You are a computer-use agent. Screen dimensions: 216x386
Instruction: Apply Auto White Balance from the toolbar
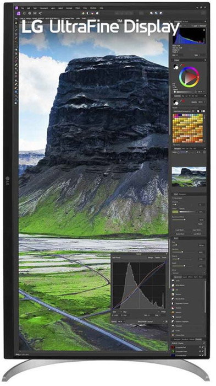[98, 13]
